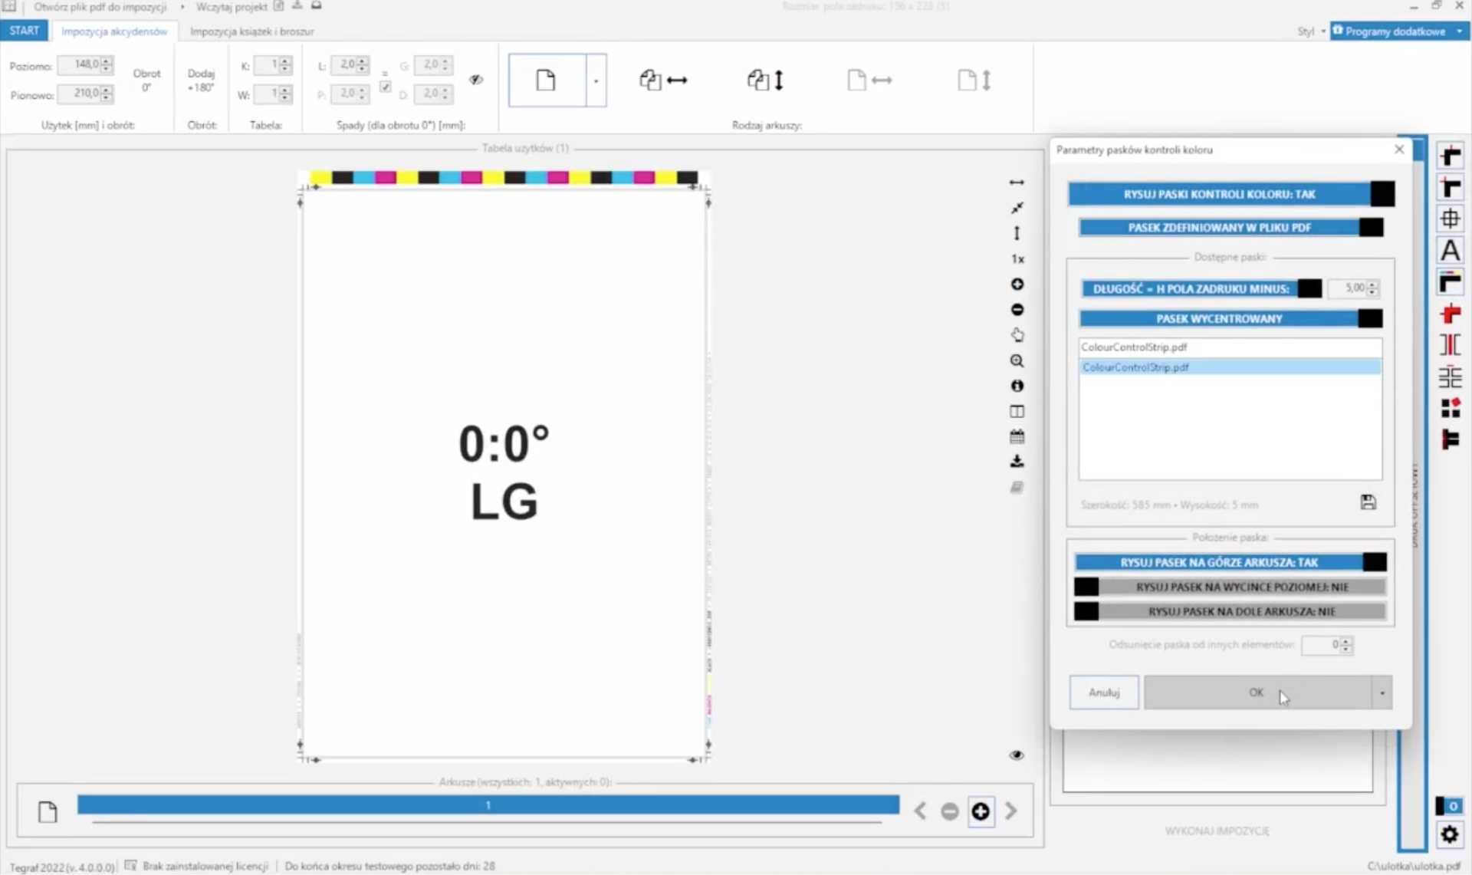Click the zoom in plus icon
1472x875 pixels.
[1017, 285]
